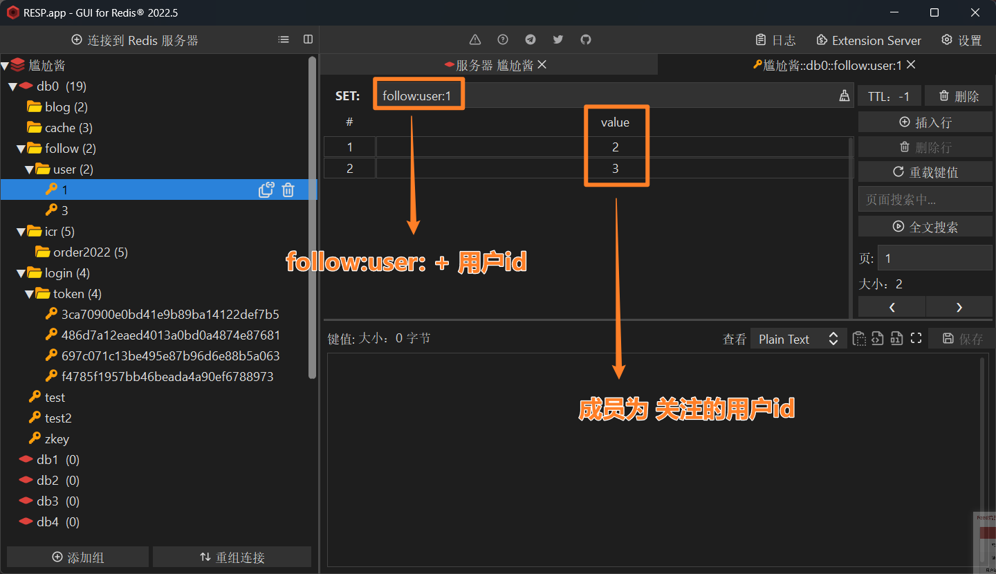Collapse the db0 database node
Viewport: 996px width, 574px height.
(13, 86)
